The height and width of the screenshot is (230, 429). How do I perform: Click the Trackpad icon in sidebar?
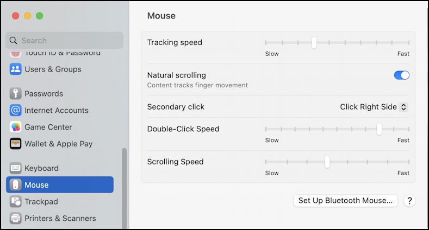point(15,201)
